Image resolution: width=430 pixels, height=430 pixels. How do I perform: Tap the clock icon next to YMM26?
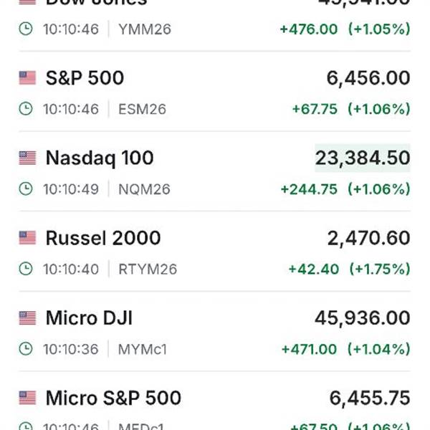26,29
